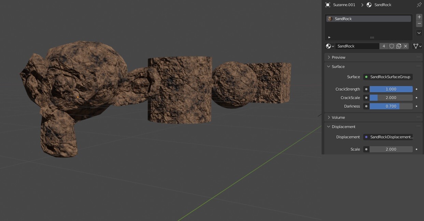Collapse the Displacement panel
The height and width of the screenshot is (221, 424).
pyautogui.click(x=343, y=126)
